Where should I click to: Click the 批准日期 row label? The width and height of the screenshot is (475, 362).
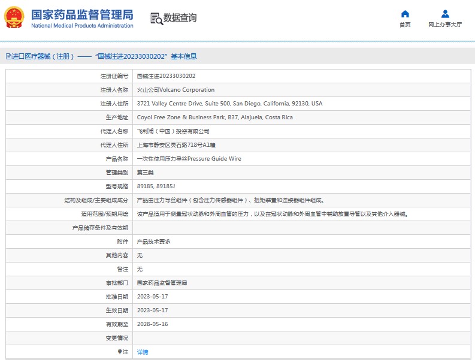tap(117, 297)
